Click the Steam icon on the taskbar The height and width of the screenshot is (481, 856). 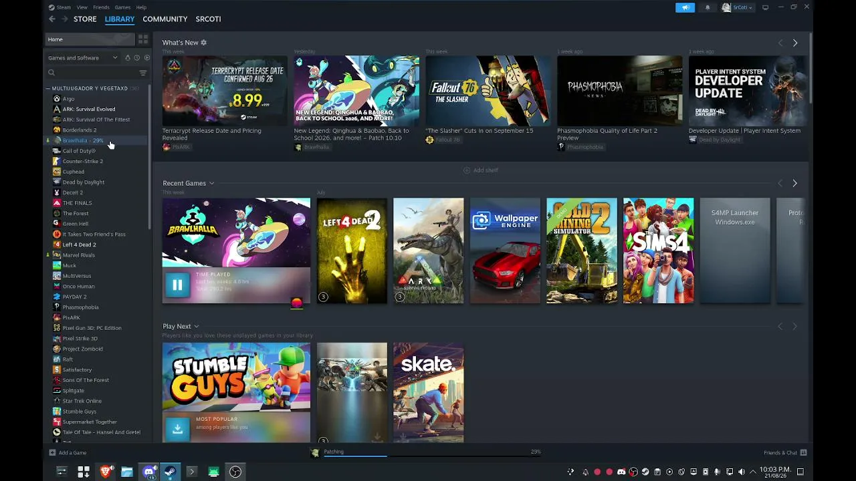click(x=170, y=472)
